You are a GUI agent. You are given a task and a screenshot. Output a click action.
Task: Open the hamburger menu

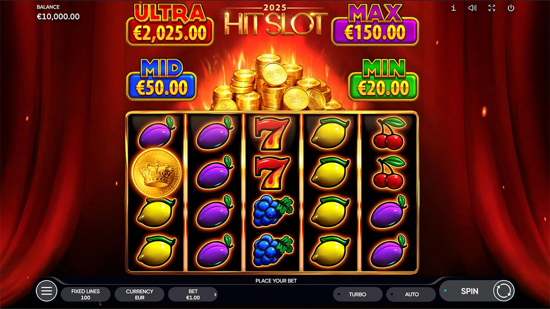(46, 291)
